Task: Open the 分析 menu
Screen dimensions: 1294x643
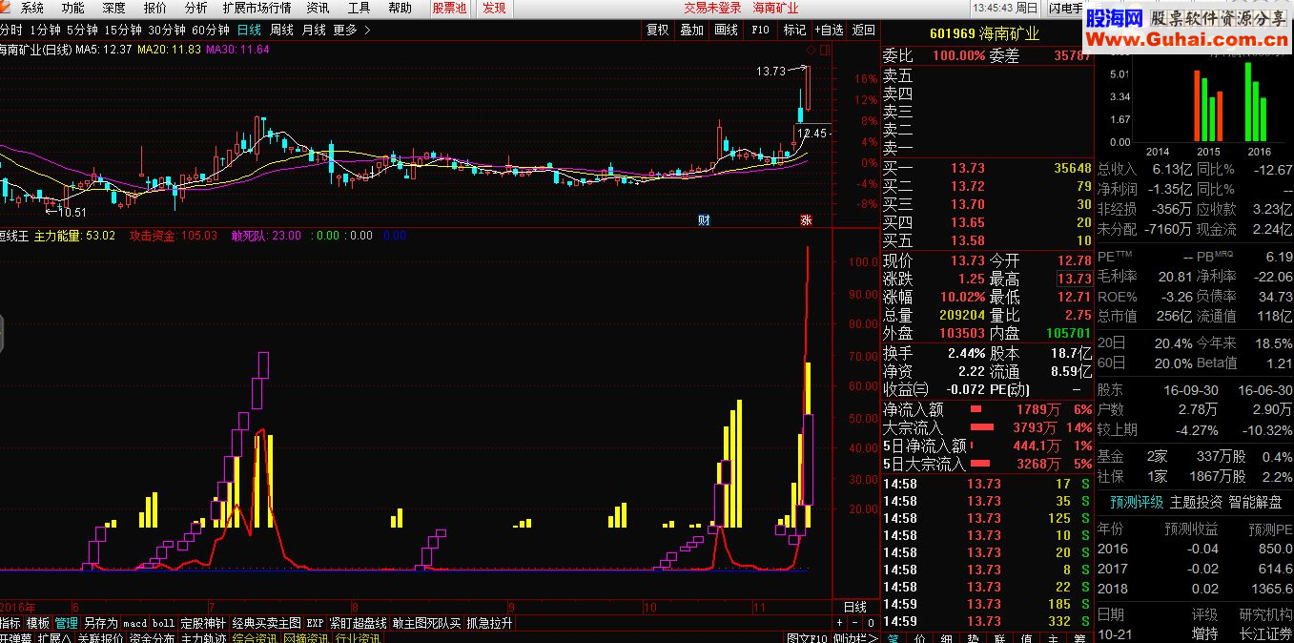Action: point(196,8)
